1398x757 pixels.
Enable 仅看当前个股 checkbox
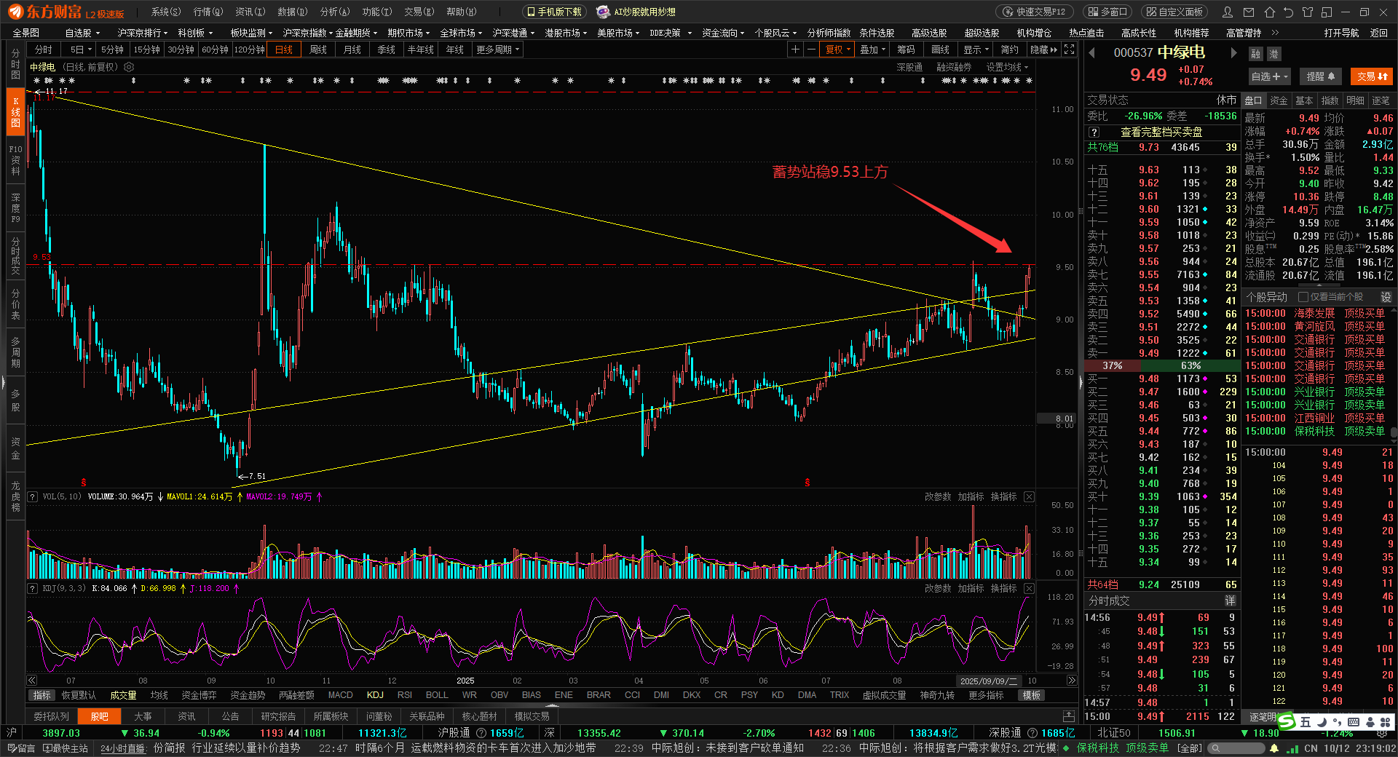pos(1303,297)
